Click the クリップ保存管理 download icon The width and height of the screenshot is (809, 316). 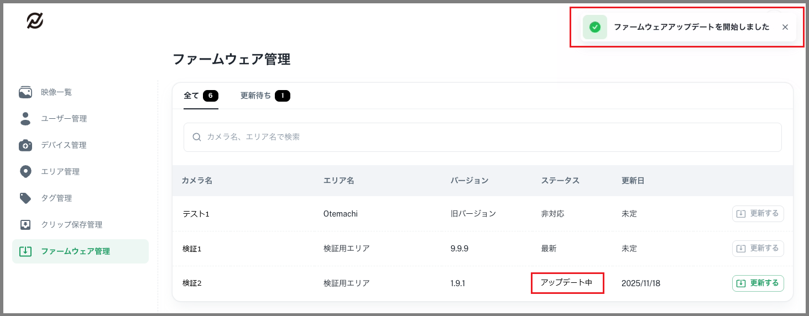coord(25,225)
